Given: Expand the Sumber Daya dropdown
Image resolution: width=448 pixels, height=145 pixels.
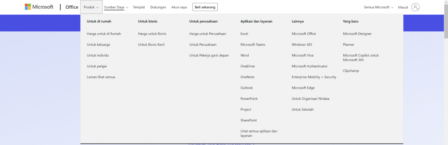Looking at the screenshot, I should (x=116, y=7).
